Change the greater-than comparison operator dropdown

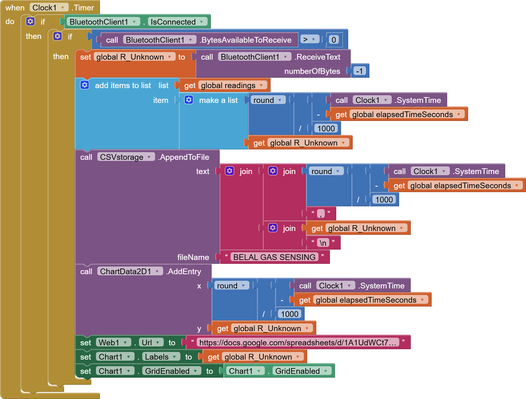click(x=313, y=40)
